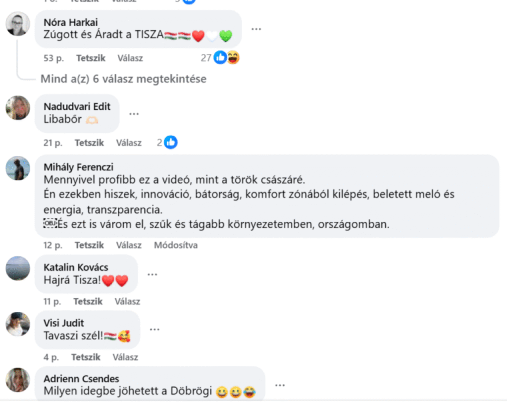Image resolution: width=507 pixels, height=402 pixels.
Task: Click Nóra Harkai's profile picture
Action: [x=18, y=23]
